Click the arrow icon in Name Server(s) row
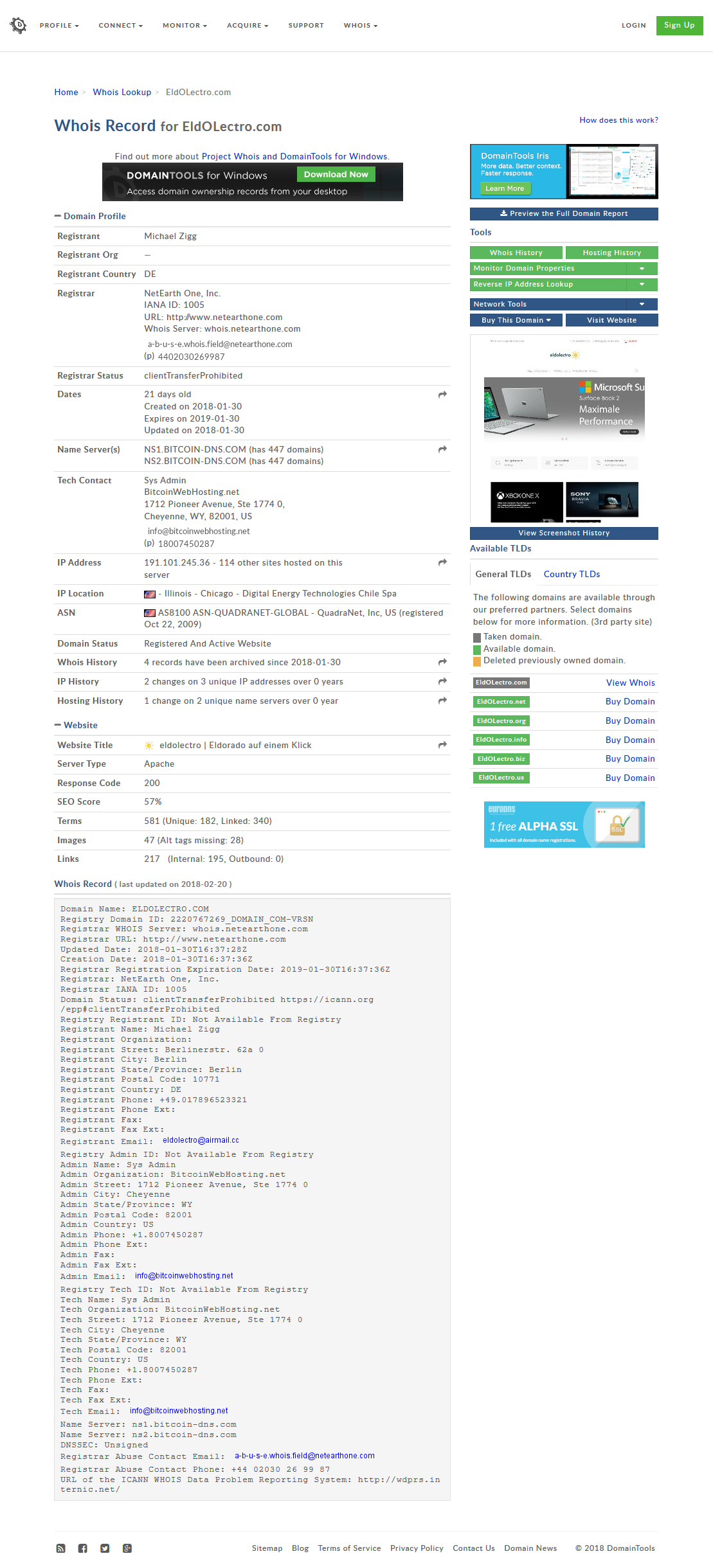Image resolution: width=713 pixels, height=1565 pixels. 442,449
